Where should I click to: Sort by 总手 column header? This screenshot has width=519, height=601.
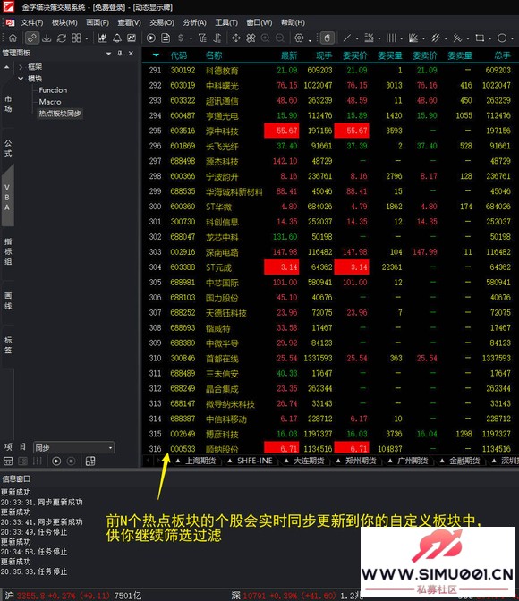point(502,55)
